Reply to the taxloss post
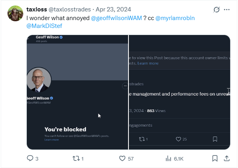This screenshot has width=238, height=168. pos(30,159)
